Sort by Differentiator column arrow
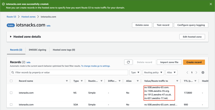Viewport: 215px width, 110px height. point(120,81)
